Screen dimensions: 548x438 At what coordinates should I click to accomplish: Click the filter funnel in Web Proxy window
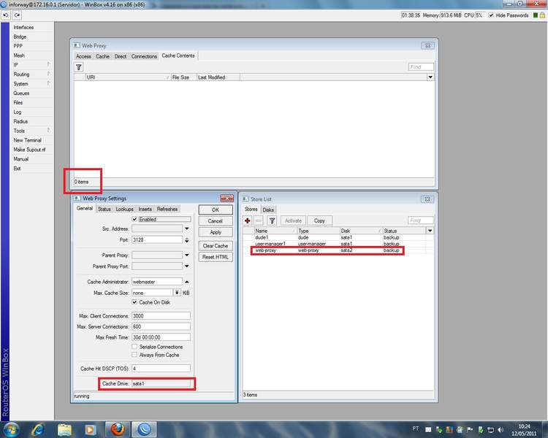pos(79,67)
